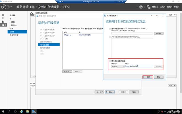The height and width of the screenshot is (114, 182).
Task: Open the lower 任务 dropdown for iSCSI targets
Action: tap(172, 85)
